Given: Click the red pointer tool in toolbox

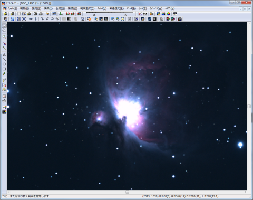Looking at the screenshot, I should coord(4,43).
